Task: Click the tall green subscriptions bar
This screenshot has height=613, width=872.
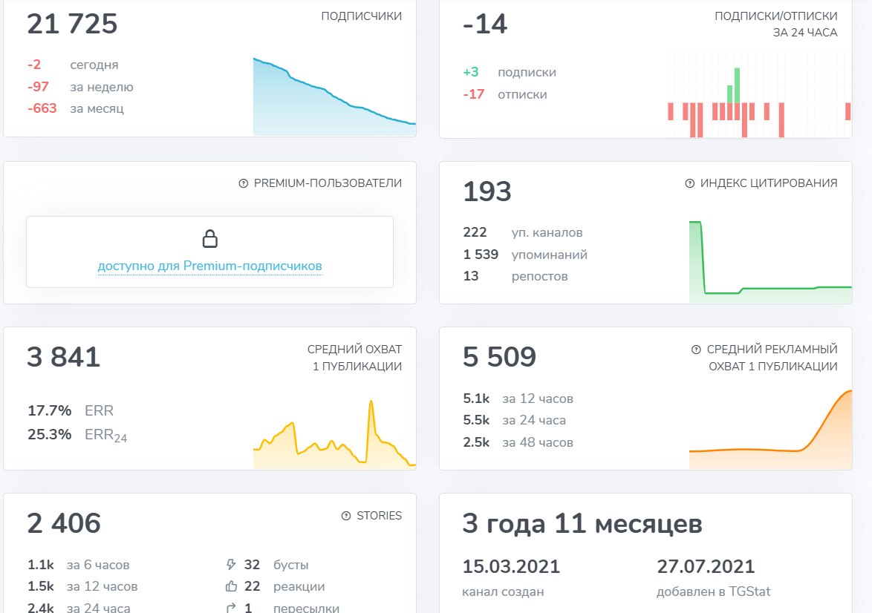Action: click(737, 85)
